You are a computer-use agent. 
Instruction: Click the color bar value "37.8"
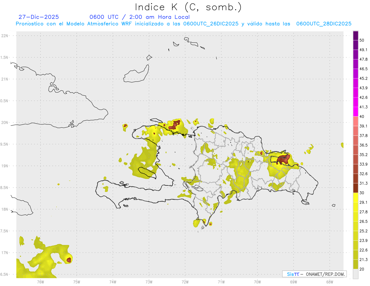364,135
